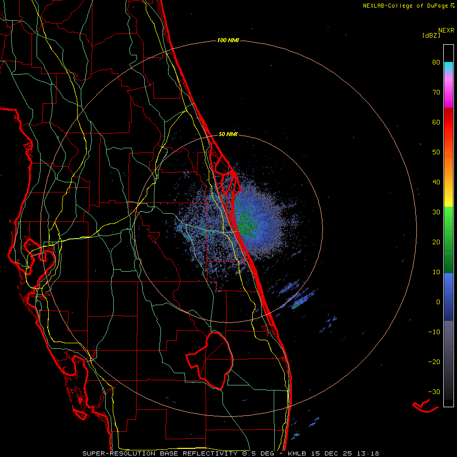Screen dimensions: 457x457
Task: Click the NEXLAB-College of DuPage header text
Action: (405, 6)
